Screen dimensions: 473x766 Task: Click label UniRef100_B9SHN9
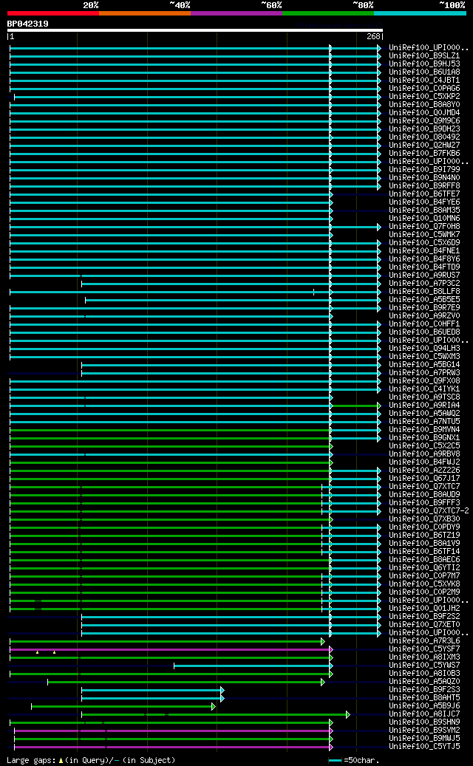tap(424, 722)
